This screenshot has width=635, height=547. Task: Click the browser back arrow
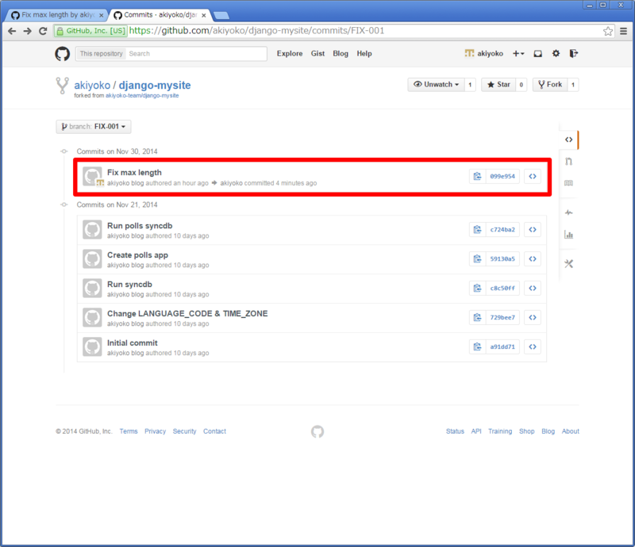[12, 31]
